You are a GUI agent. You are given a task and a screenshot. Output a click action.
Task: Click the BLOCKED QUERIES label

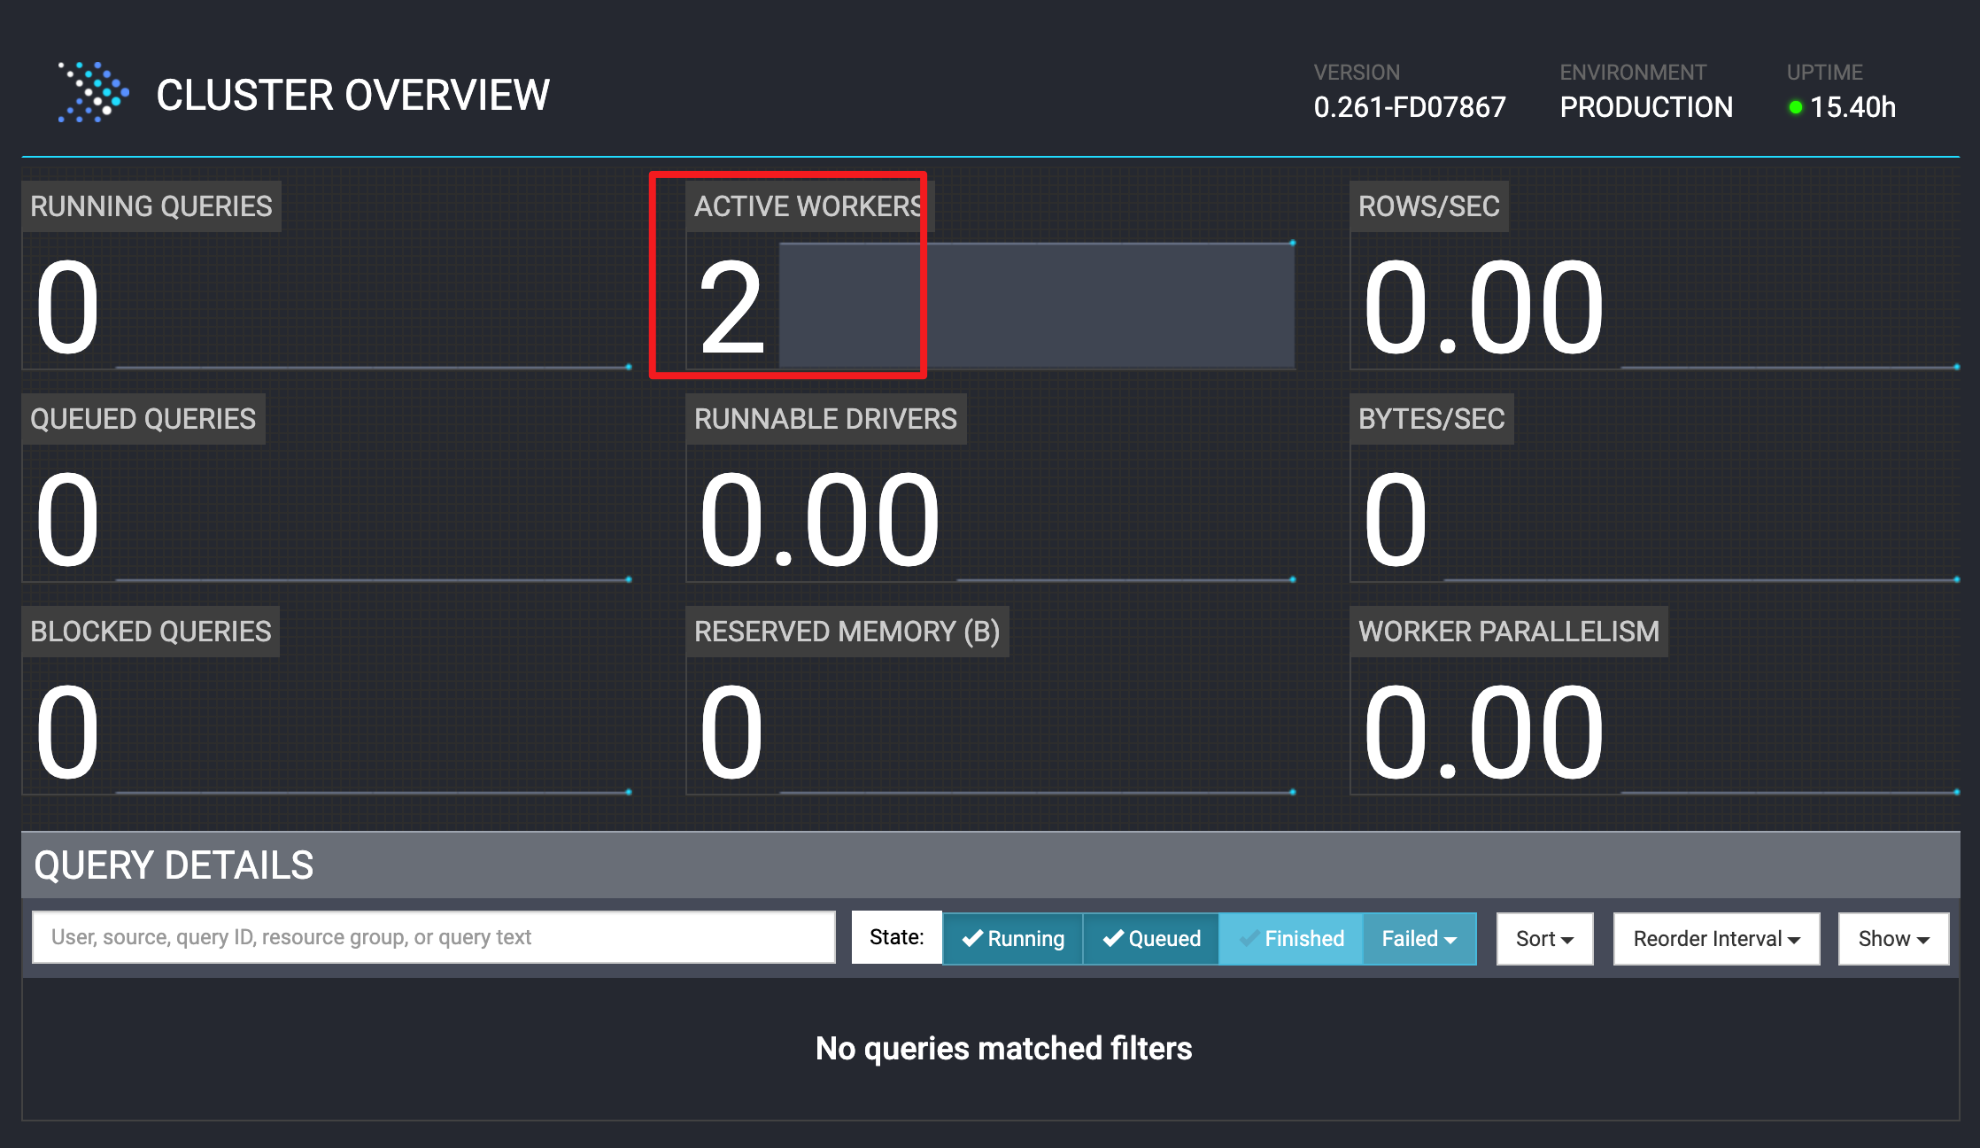click(151, 632)
